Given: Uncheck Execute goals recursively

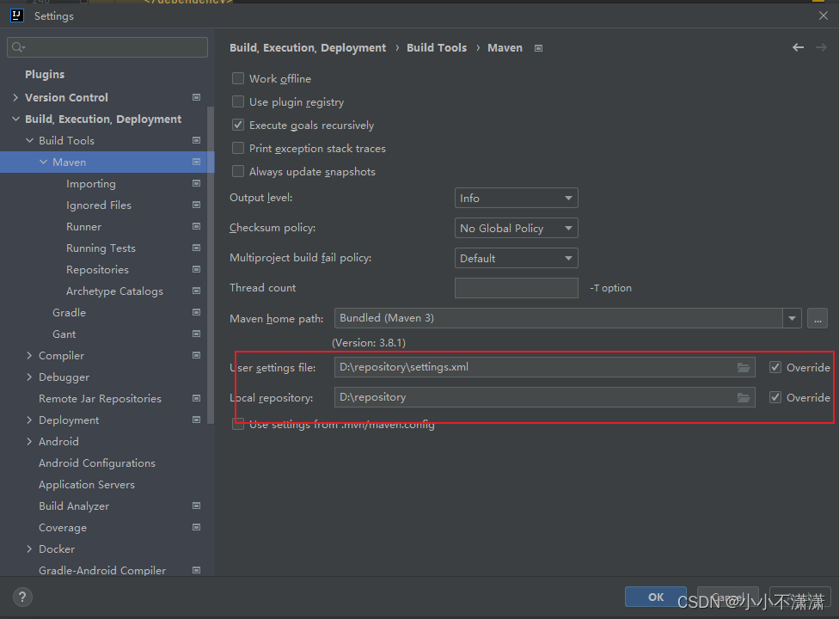Looking at the screenshot, I should pyautogui.click(x=238, y=126).
